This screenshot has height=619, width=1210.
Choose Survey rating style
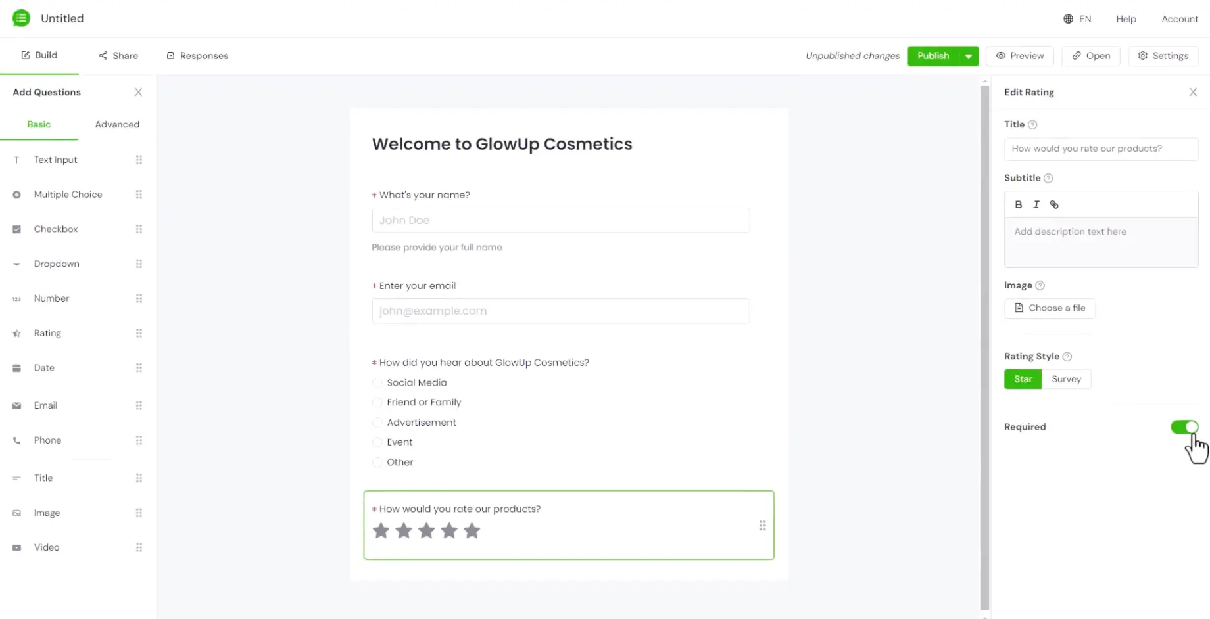click(1066, 379)
